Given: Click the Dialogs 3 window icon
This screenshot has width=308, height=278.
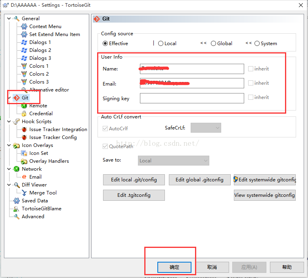Looking at the screenshot, I should tap(24, 58).
